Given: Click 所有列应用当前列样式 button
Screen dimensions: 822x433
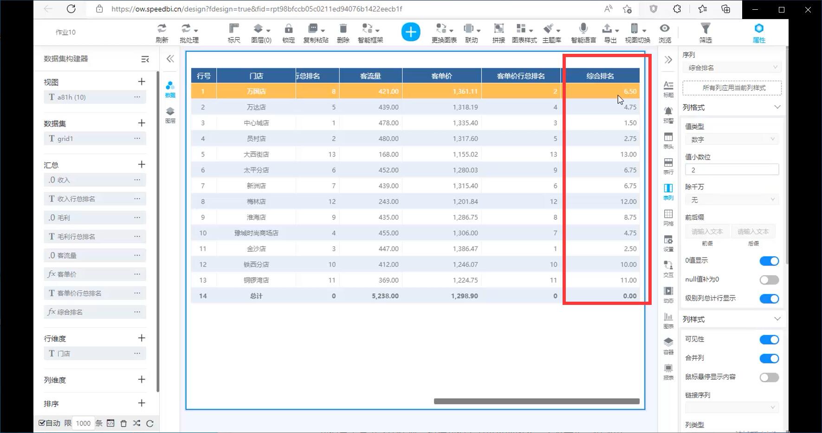Looking at the screenshot, I should pyautogui.click(x=731, y=88).
